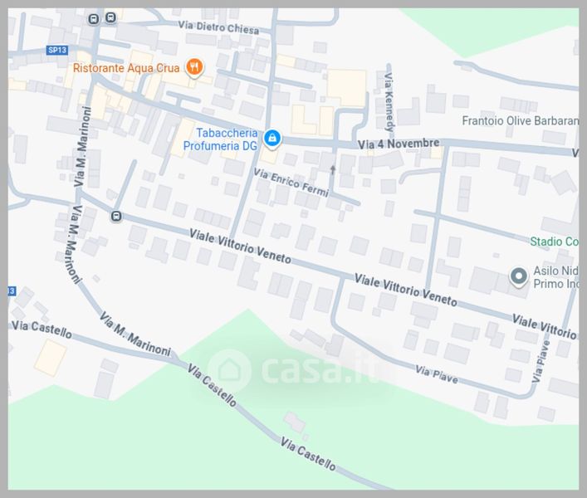Click the bus stop icon on Viale Vittorio Veneto
Image resolution: width=587 pixels, height=498 pixels.
pyautogui.click(x=116, y=216)
